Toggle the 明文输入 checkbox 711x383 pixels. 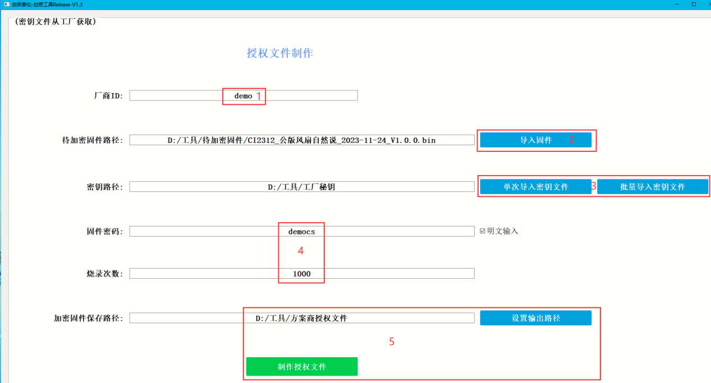pos(483,231)
